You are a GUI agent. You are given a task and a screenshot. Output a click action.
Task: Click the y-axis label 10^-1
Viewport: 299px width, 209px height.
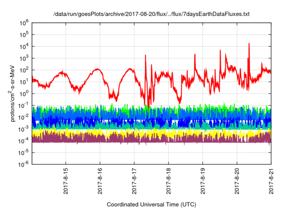23,105
